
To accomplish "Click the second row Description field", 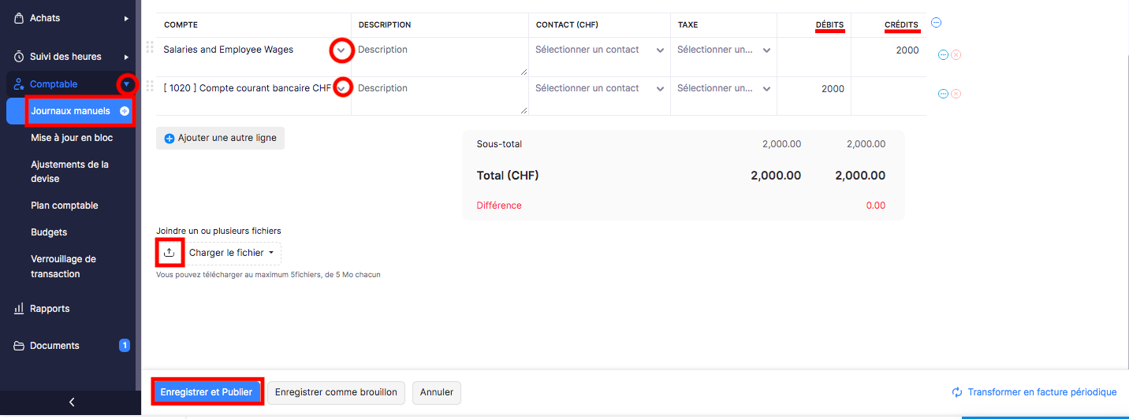I will 440,95.
